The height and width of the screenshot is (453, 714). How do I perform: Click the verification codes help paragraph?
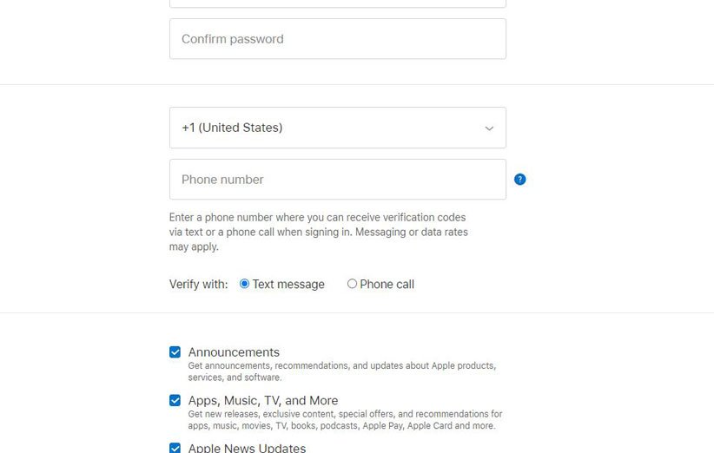point(318,232)
